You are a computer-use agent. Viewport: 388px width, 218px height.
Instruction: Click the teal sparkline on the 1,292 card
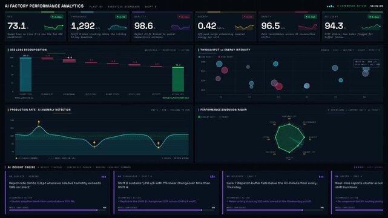(x=117, y=27)
